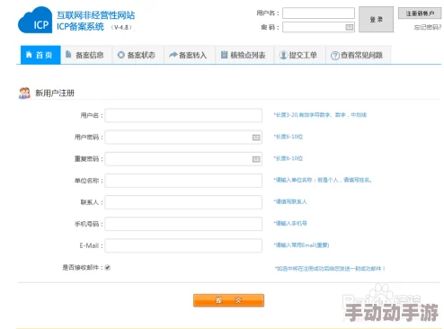Click the 注册新帐户 button
Viewport: 444px width, 329px height.
420,13
